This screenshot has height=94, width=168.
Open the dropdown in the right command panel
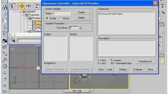click(161, 18)
